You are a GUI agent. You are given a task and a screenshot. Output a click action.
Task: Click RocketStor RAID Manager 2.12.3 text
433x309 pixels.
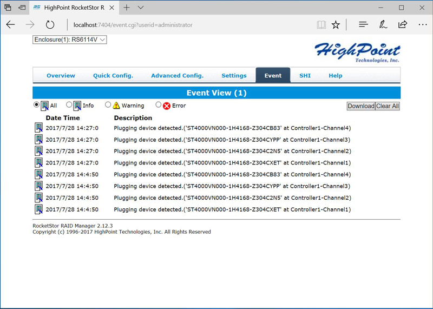73,226
